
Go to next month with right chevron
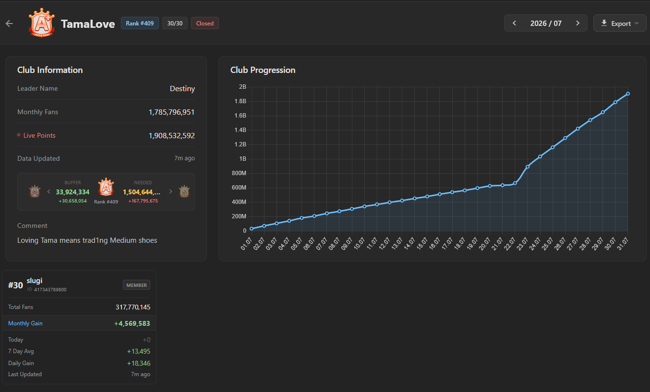click(x=578, y=23)
